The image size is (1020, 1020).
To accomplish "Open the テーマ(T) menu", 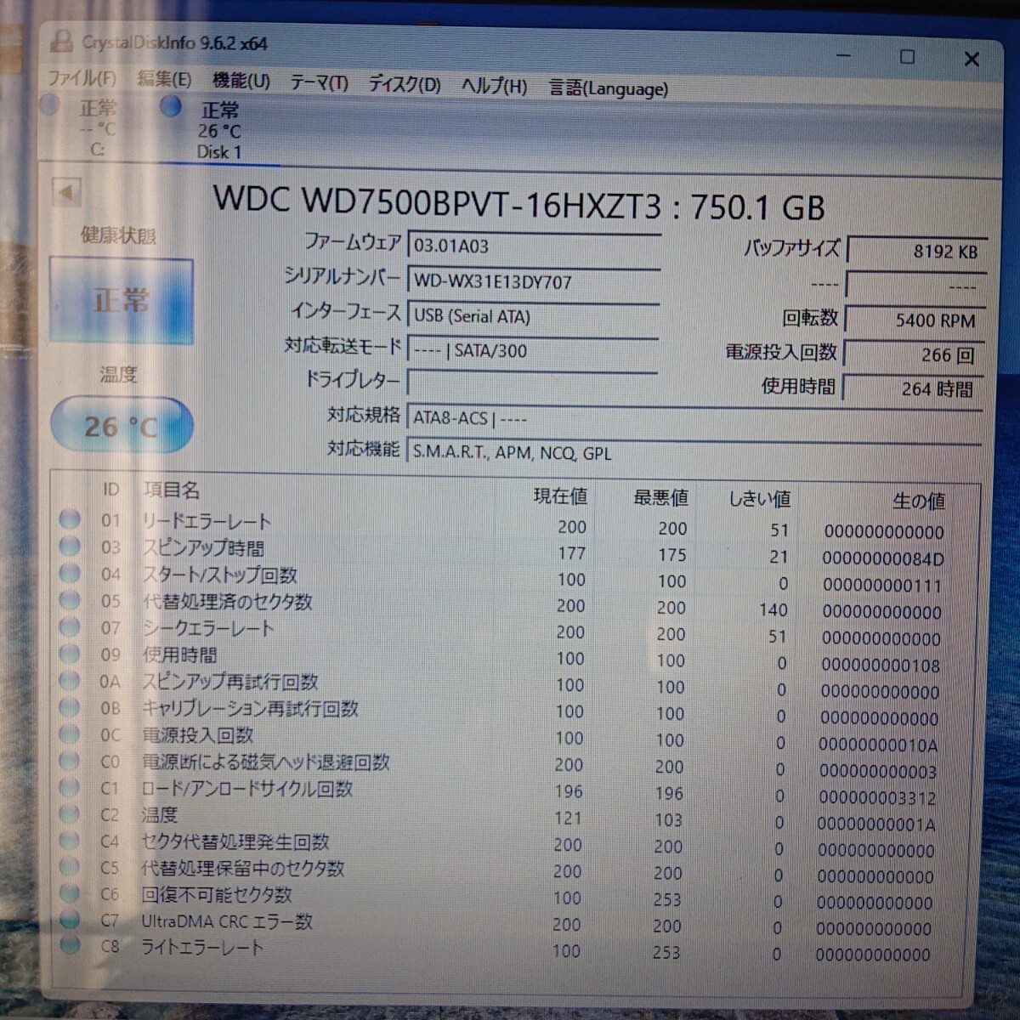I will [319, 84].
